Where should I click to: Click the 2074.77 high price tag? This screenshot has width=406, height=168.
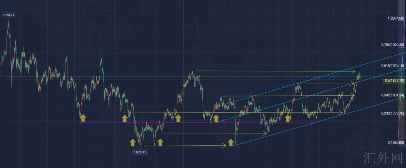[9, 15]
